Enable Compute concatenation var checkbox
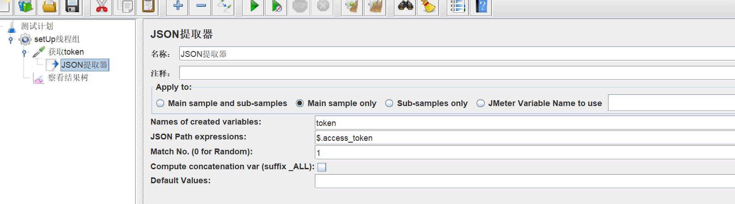This screenshot has width=735, height=204. pos(322,167)
